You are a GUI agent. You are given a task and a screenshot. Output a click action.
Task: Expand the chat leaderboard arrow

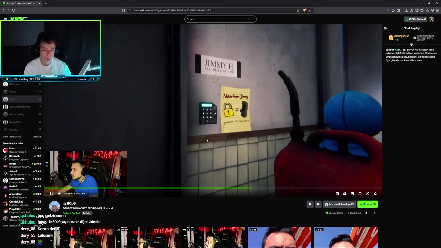(412, 45)
